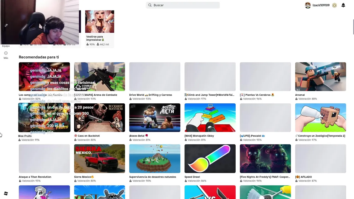The width and height of the screenshot is (354, 199).
Task: Open the Arsenal game thumbnail
Action: 321,77
